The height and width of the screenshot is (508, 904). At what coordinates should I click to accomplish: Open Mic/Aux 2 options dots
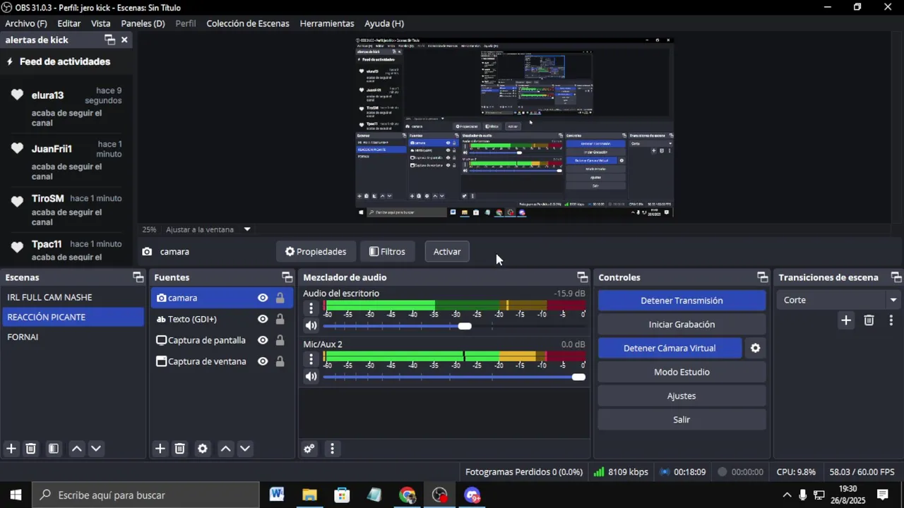tap(311, 359)
